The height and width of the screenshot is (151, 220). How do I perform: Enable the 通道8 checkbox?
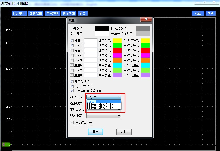click(x=72, y=75)
